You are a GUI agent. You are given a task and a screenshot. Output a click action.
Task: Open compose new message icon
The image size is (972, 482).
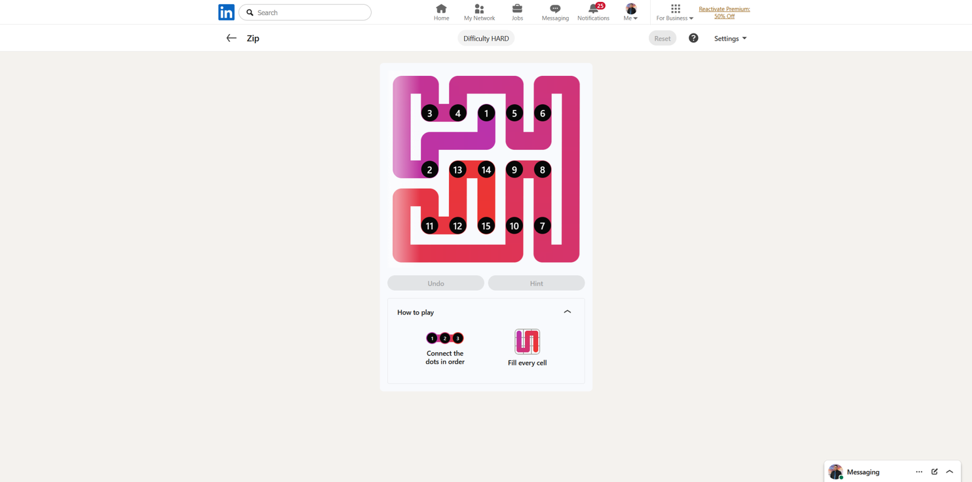coord(934,472)
